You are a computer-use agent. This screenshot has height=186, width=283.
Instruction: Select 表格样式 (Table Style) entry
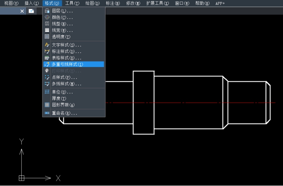pyautogui.click(x=66, y=58)
